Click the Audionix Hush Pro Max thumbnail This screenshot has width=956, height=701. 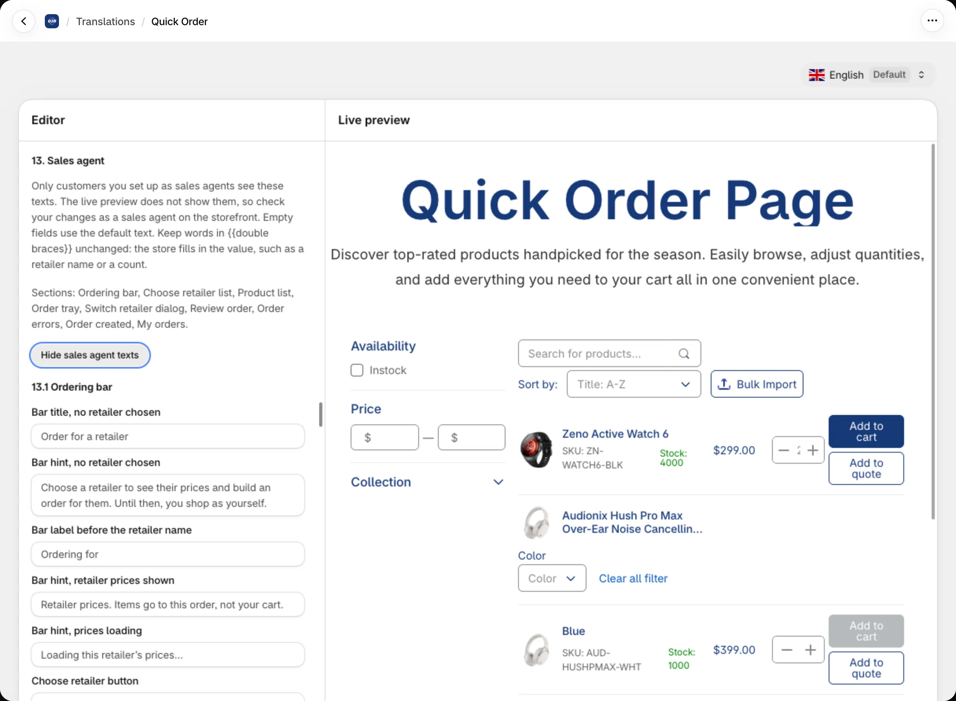coord(536,522)
